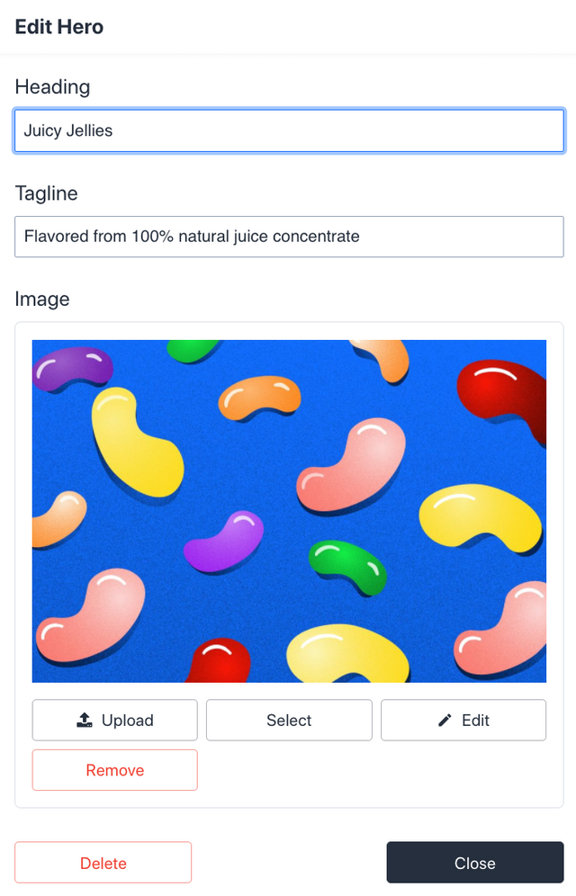Open the image editor with Edit
576x896 pixels.
coord(463,720)
